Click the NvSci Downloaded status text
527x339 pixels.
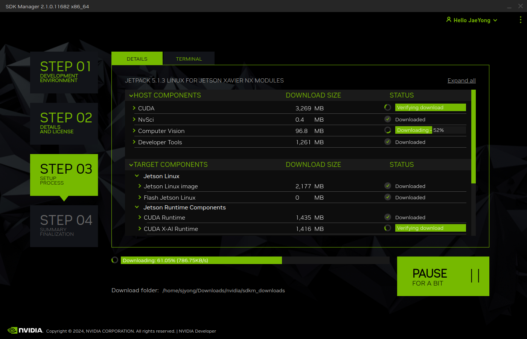tap(410, 119)
